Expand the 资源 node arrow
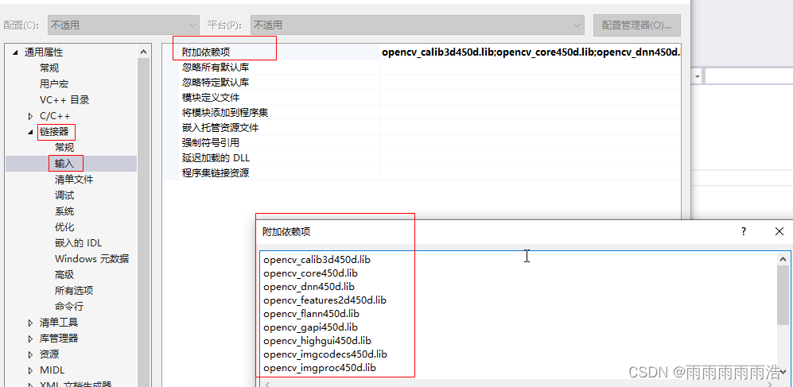Image resolution: width=793 pixels, height=387 pixels. click(x=30, y=354)
